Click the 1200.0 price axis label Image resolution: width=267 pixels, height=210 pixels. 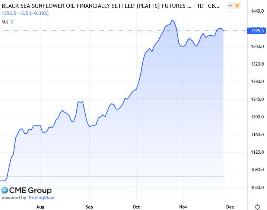[257, 117]
